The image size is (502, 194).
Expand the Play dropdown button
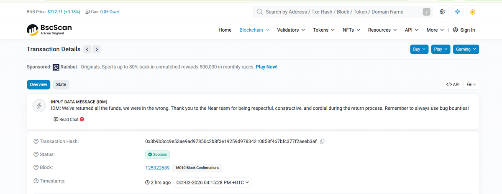pyautogui.click(x=441, y=49)
